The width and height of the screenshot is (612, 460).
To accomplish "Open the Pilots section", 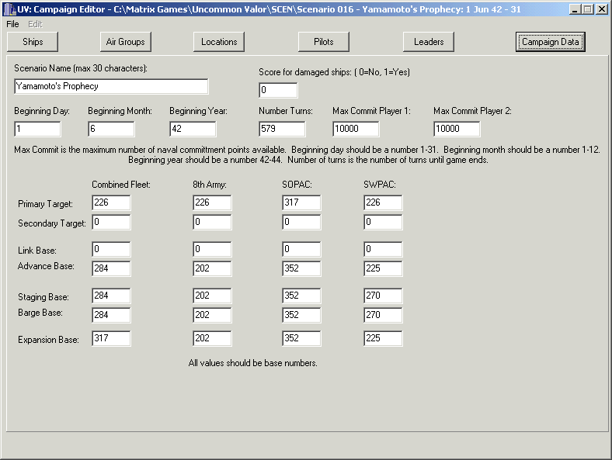I will coord(324,42).
